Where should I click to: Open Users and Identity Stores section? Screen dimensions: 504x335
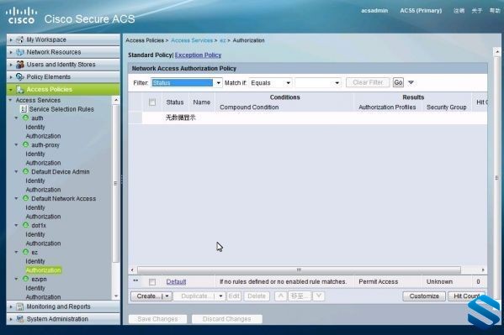point(63,65)
